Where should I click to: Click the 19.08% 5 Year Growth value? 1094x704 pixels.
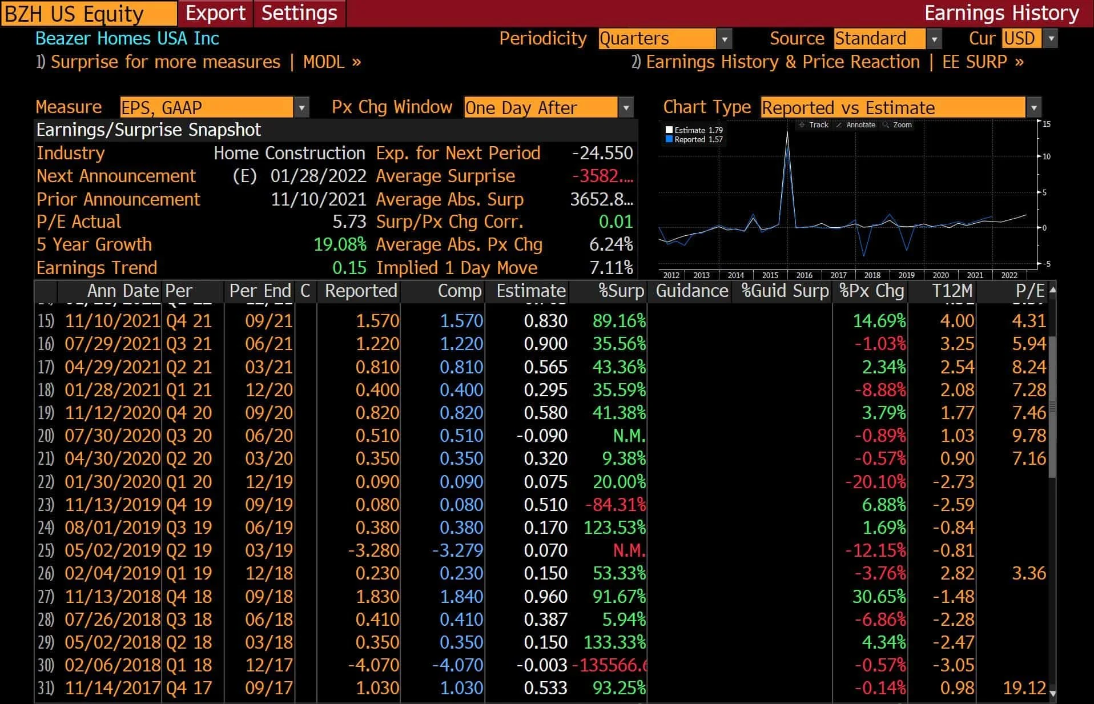340,244
